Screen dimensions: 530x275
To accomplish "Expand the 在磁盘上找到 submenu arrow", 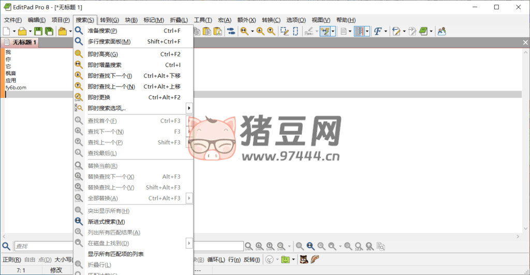I will pyautogui.click(x=189, y=243).
